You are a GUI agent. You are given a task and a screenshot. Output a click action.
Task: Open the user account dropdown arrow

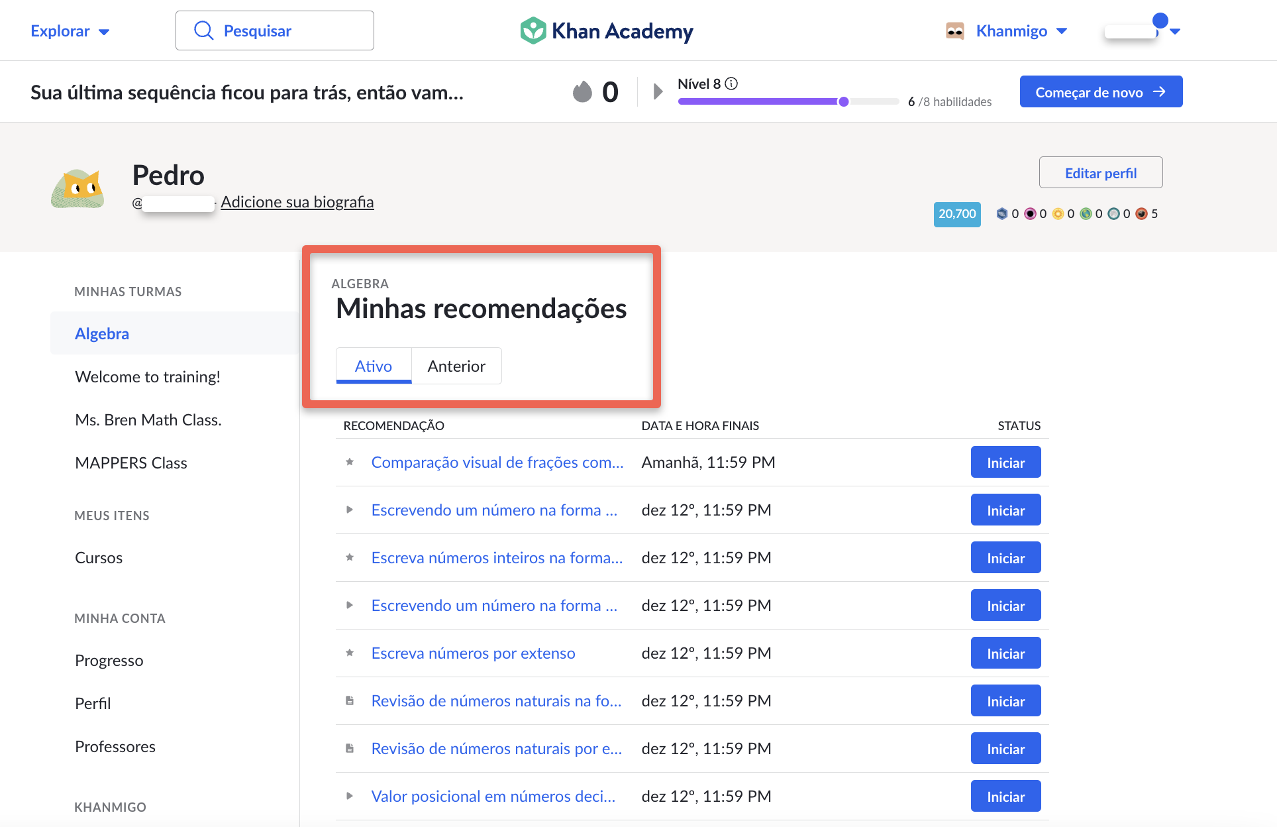[x=1175, y=31]
